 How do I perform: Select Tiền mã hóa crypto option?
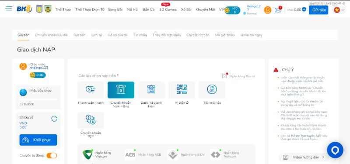click(x=212, y=90)
